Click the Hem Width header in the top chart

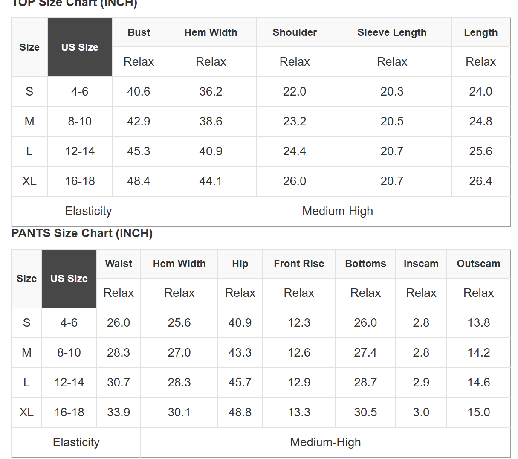point(211,32)
